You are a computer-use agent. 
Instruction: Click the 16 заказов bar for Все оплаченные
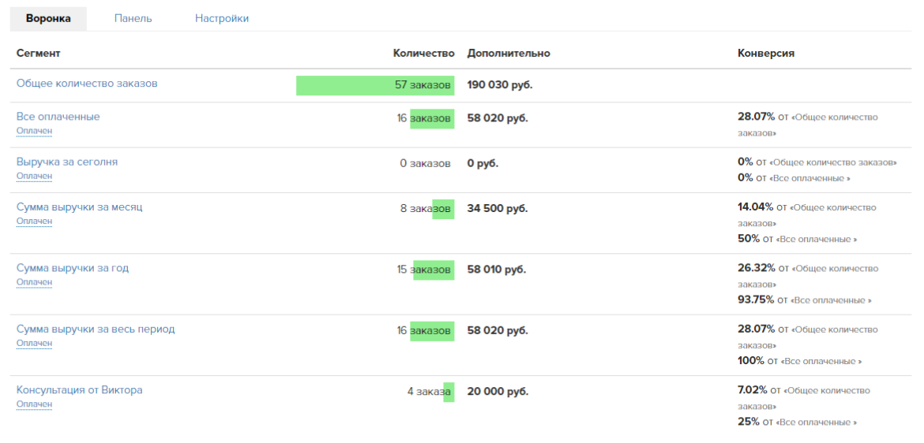click(x=432, y=118)
